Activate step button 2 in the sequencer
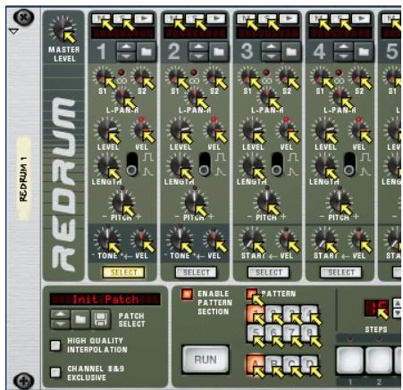 coord(379,361)
